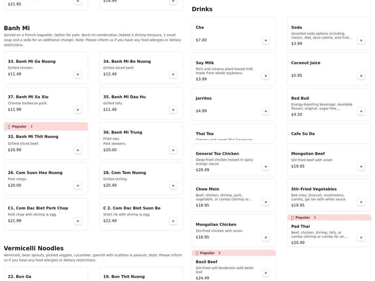Add Banh Mi Bo Nuong with plus
375x281 pixels.
click(x=173, y=74)
